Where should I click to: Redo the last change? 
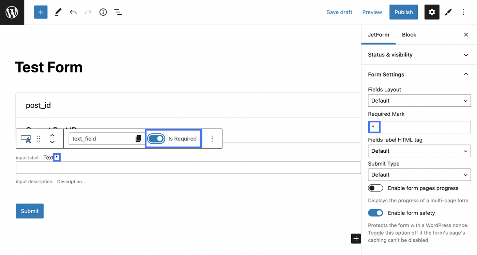[88, 12]
